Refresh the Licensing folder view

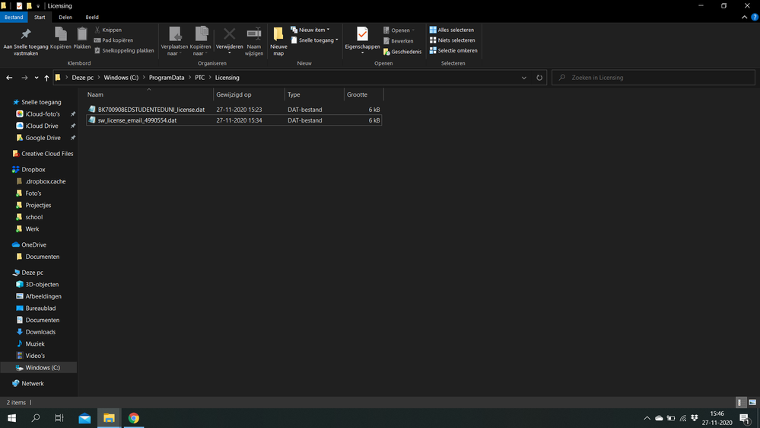pos(539,78)
